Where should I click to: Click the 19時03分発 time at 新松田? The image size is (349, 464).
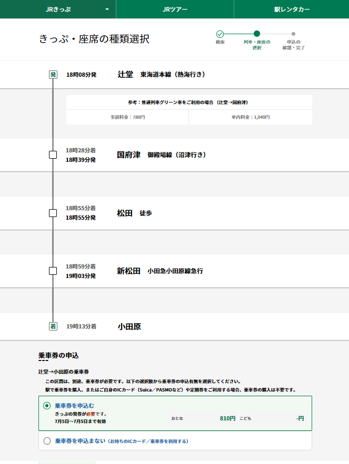click(x=81, y=276)
